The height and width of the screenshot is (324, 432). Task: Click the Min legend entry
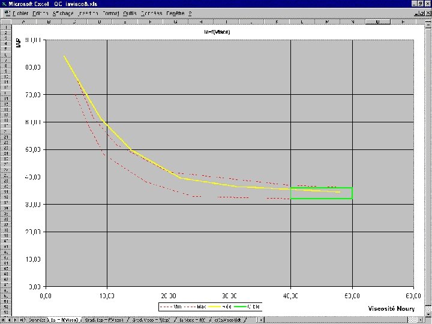coord(170,307)
